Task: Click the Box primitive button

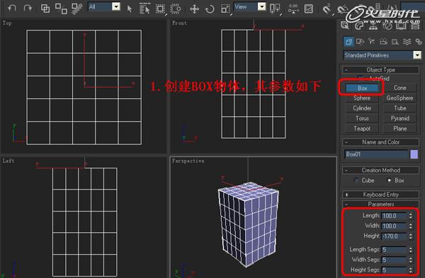Action: pos(362,88)
